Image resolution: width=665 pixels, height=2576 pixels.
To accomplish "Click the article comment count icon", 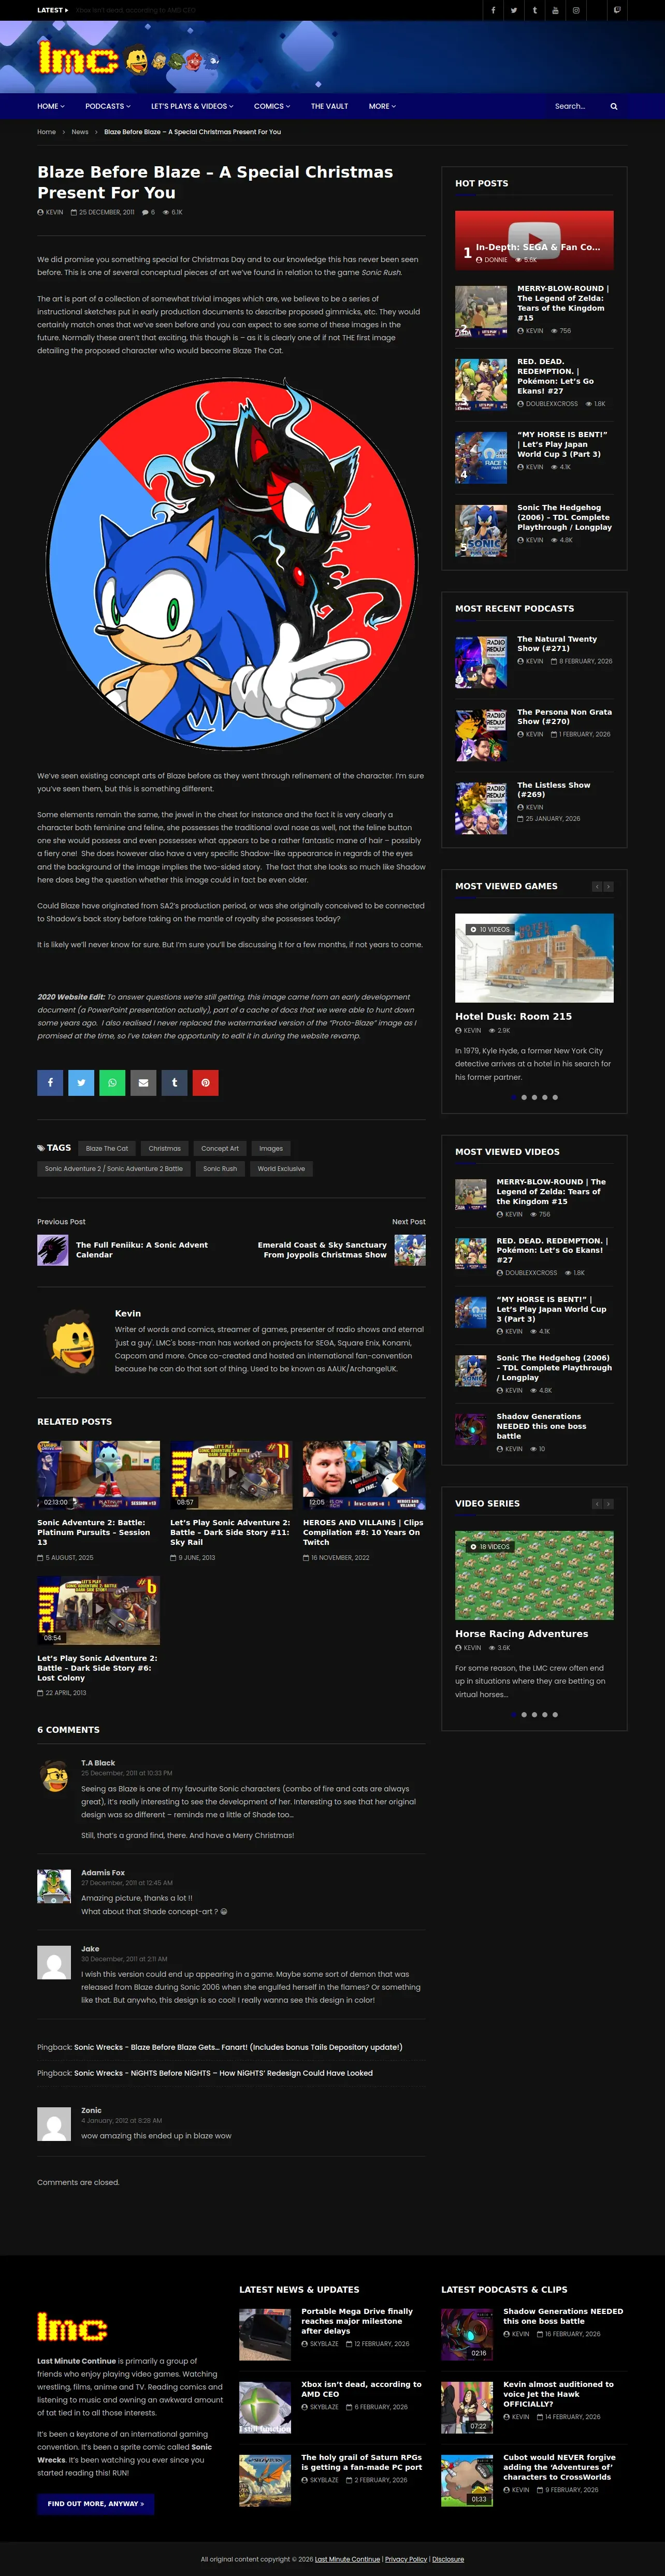I will 145,212.
